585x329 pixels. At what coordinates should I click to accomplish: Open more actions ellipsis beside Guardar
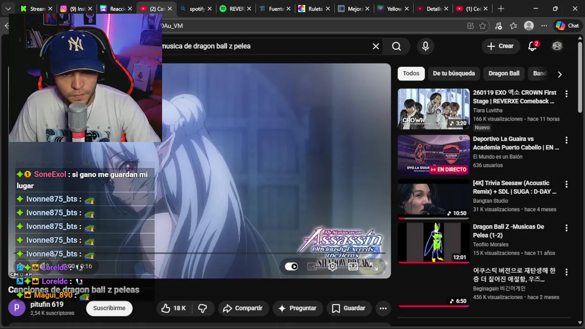pyautogui.click(x=383, y=308)
